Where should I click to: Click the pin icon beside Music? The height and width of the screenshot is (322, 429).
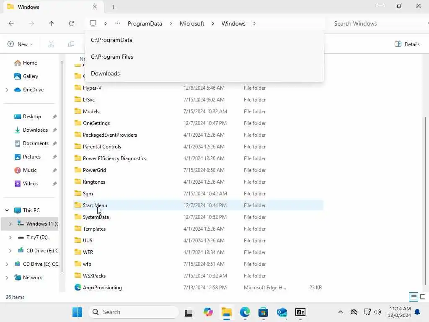tap(54, 170)
